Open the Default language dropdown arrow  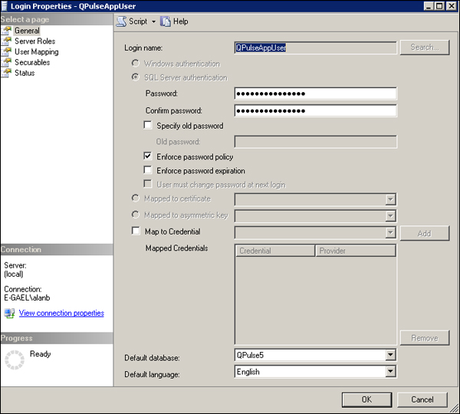[x=390, y=372]
